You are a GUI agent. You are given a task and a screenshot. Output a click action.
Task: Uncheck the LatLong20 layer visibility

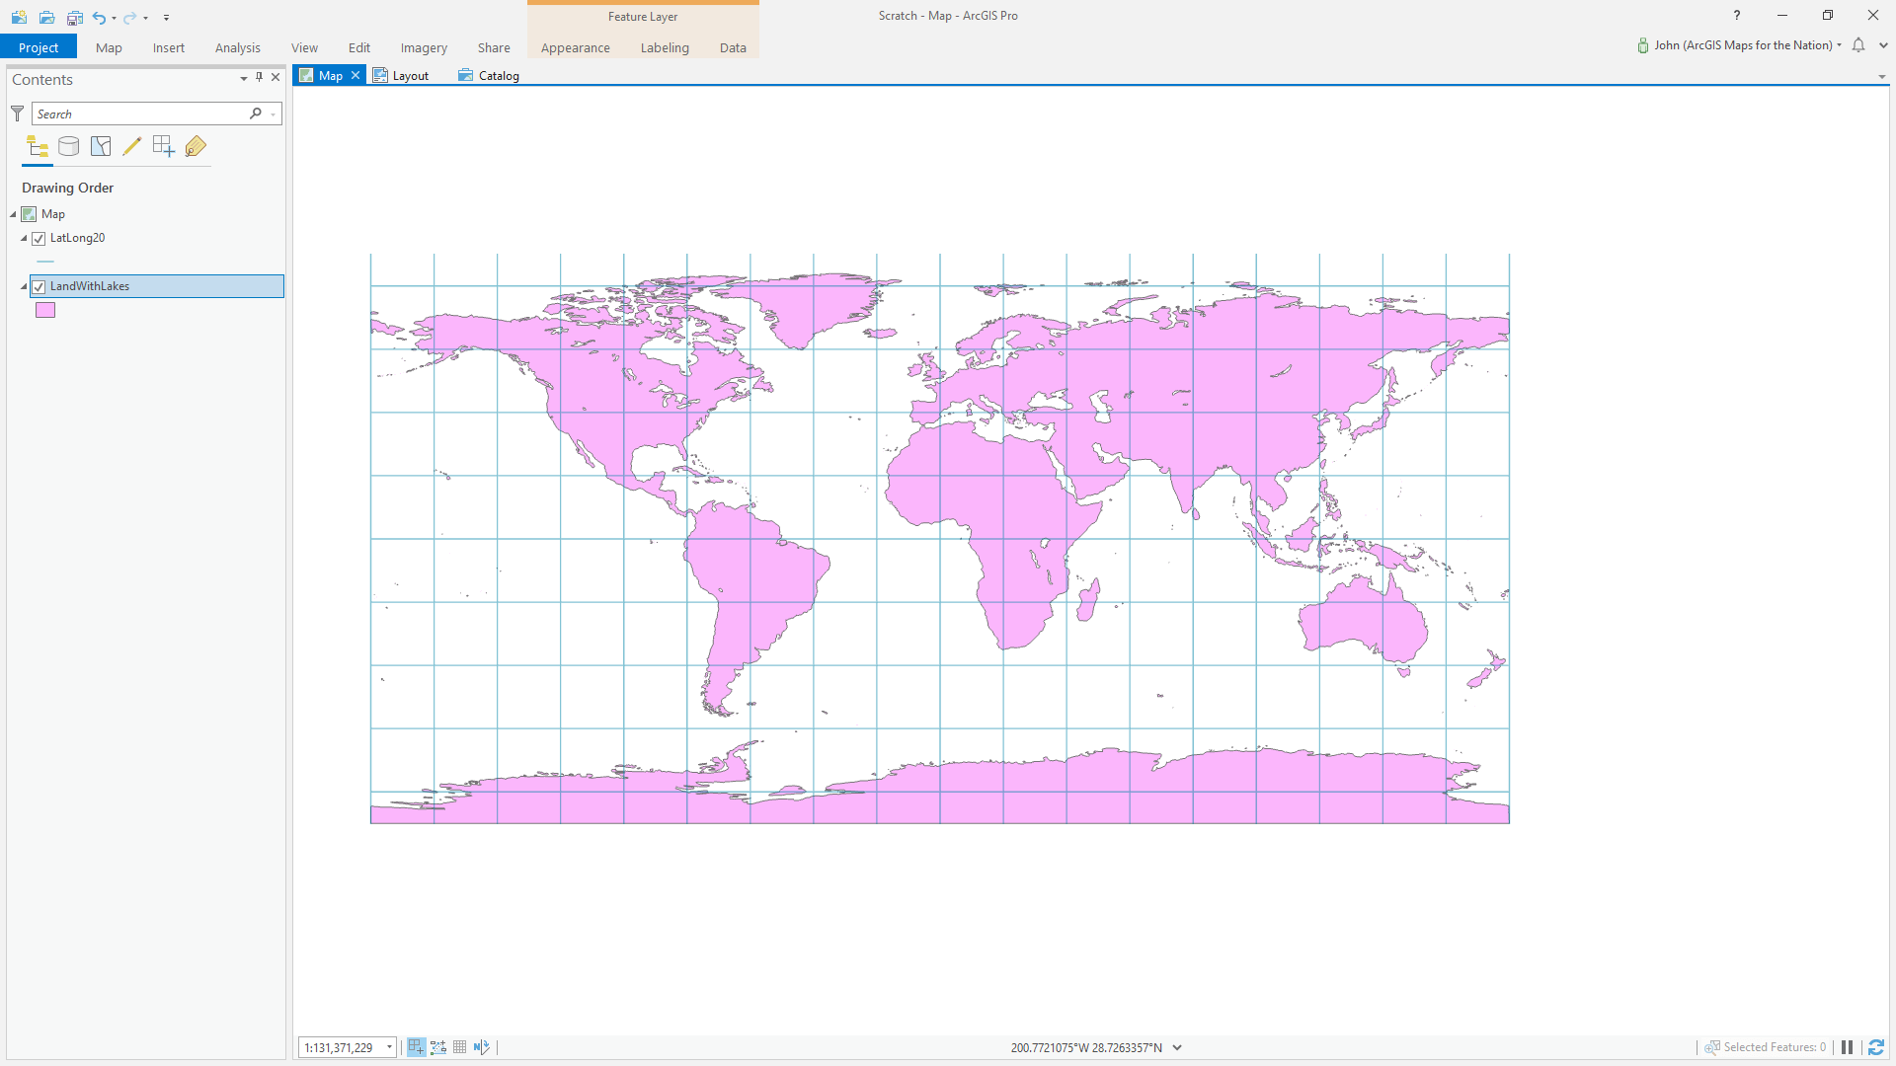39,239
